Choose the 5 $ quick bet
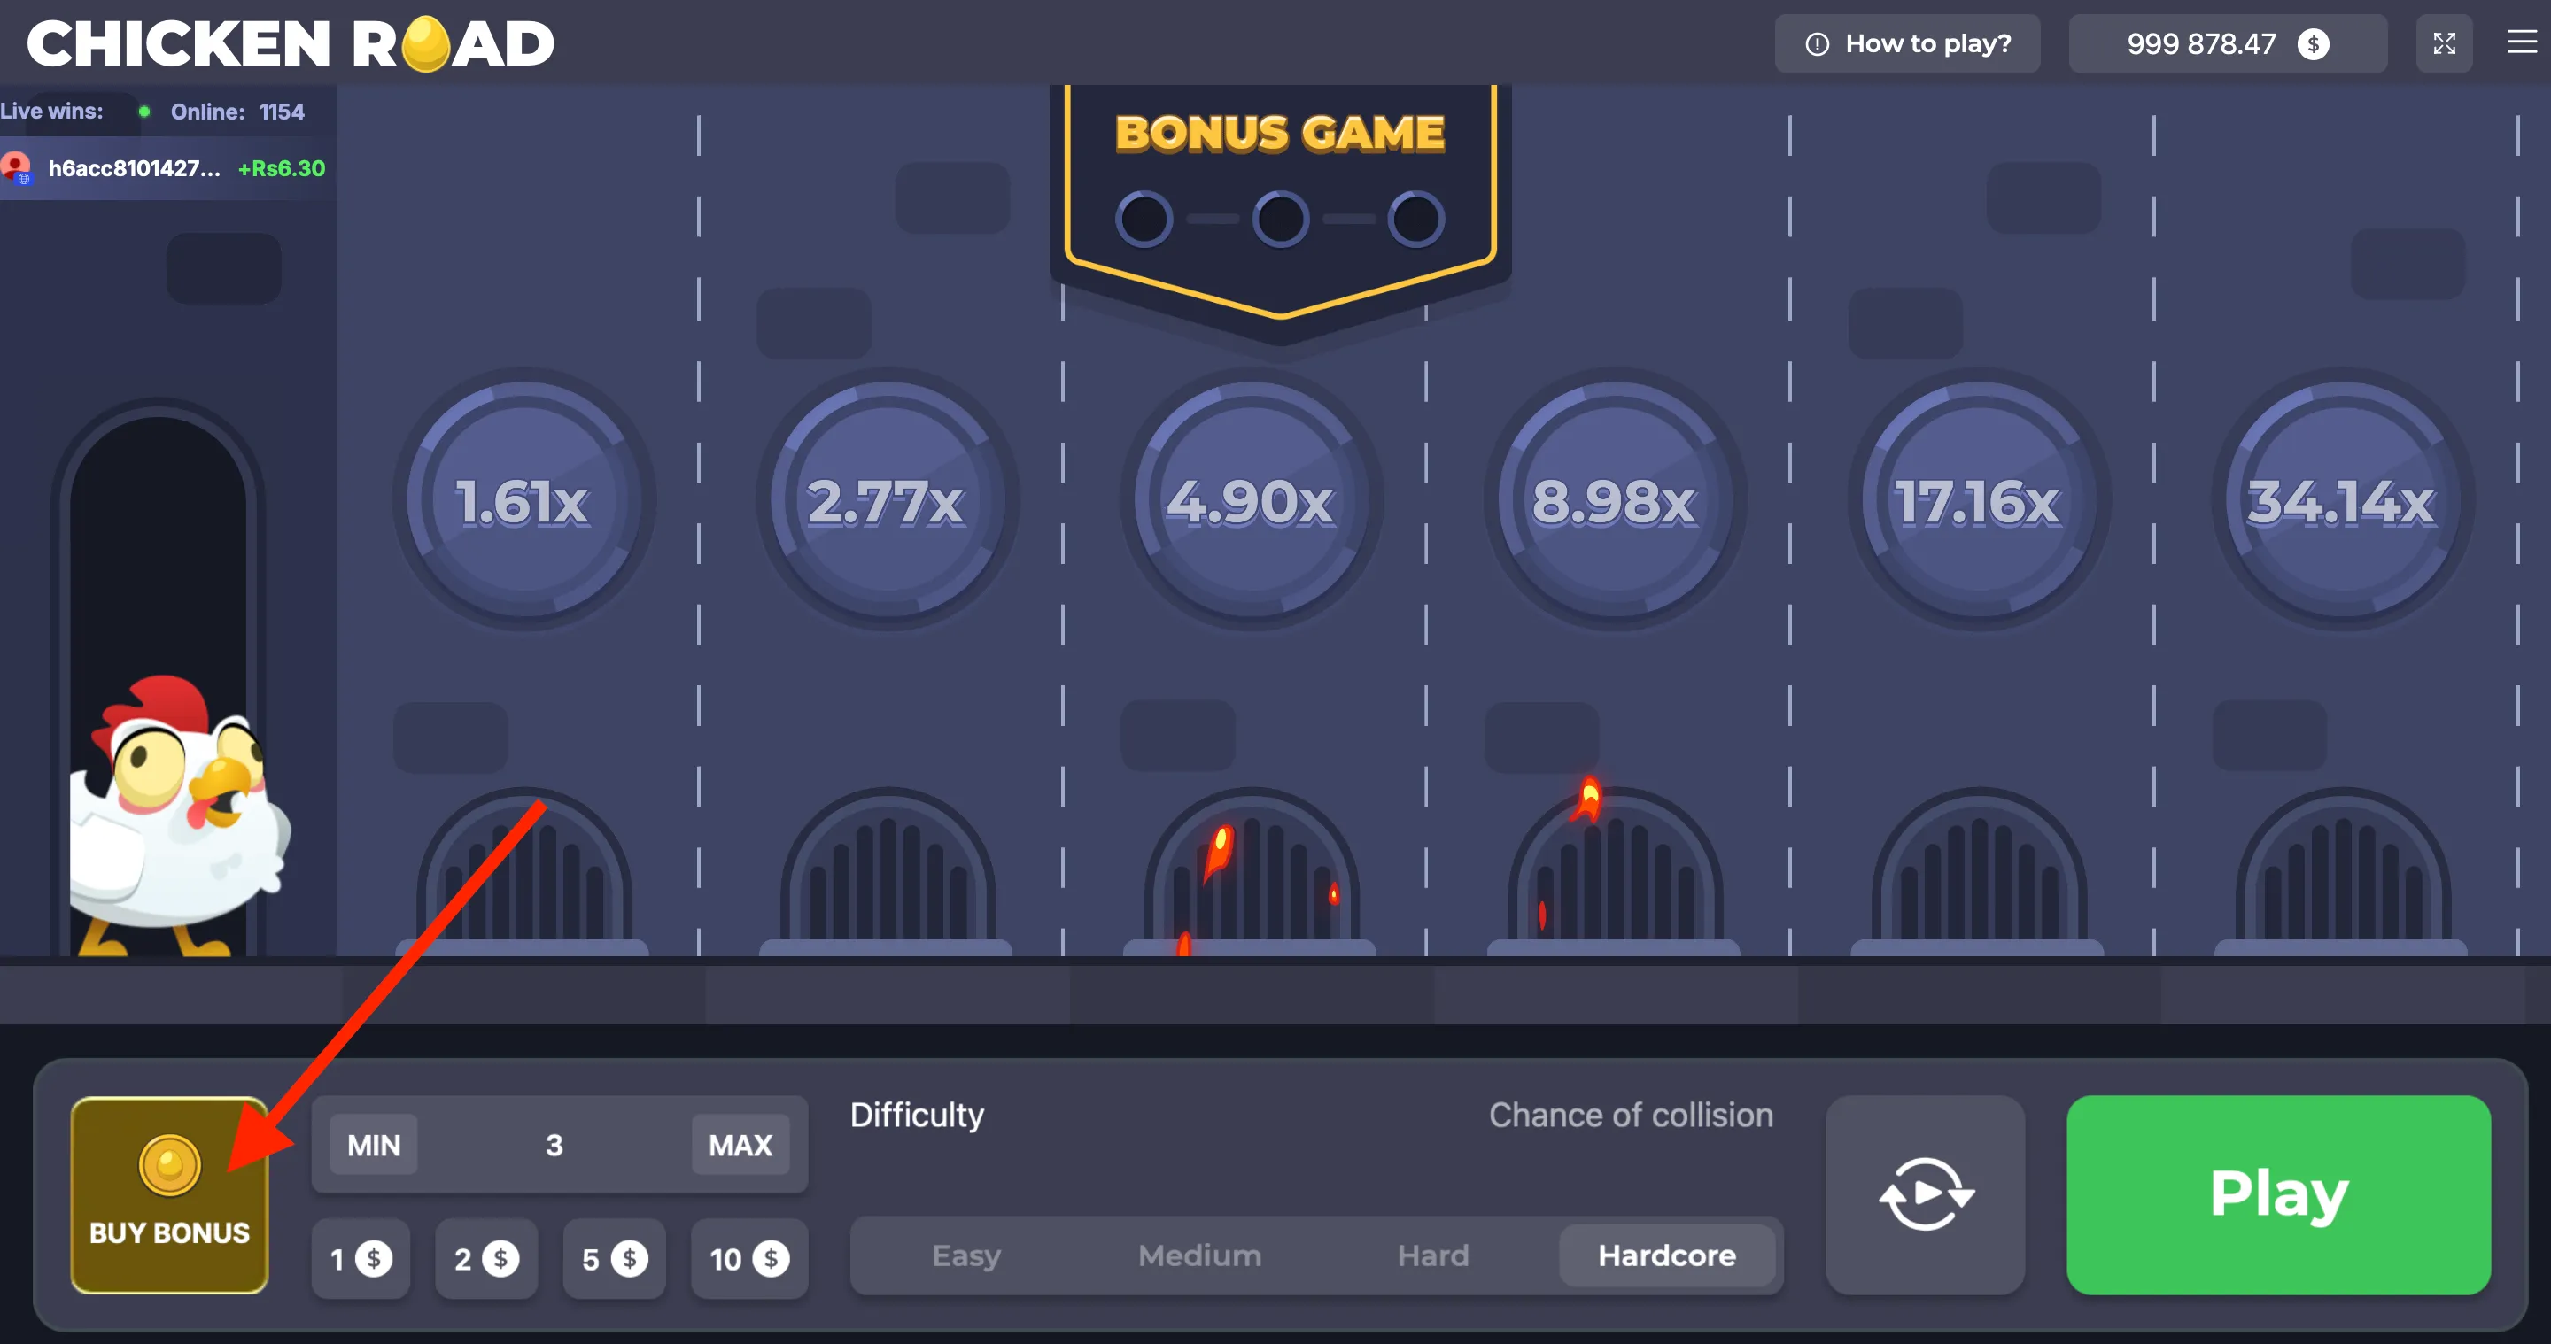This screenshot has height=1344, width=2551. pos(614,1258)
